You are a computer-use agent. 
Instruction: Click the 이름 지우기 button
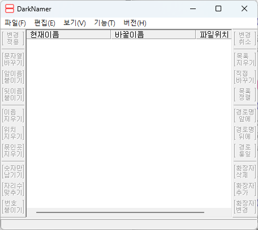13,116
